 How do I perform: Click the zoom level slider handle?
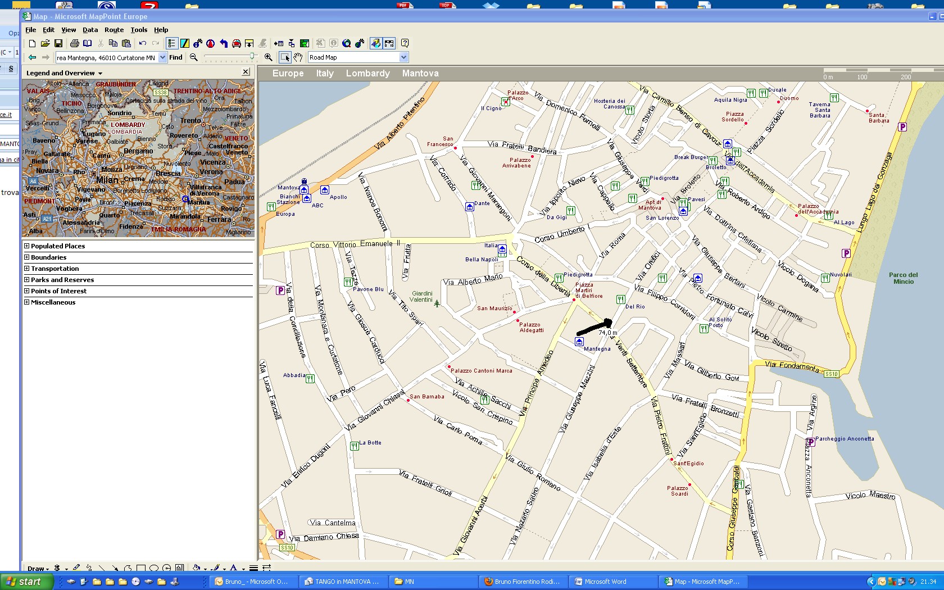click(252, 56)
